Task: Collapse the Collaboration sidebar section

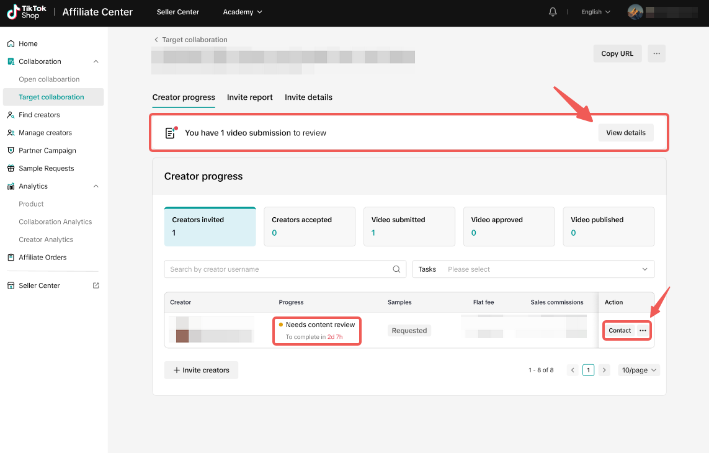Action: (x=96, y=61)
